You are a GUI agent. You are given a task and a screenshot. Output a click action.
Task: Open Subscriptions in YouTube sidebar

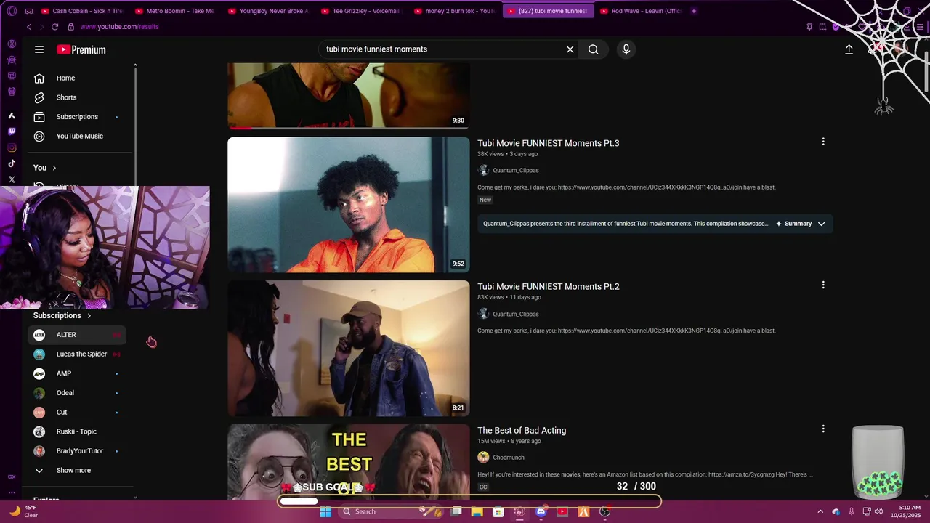78,117
